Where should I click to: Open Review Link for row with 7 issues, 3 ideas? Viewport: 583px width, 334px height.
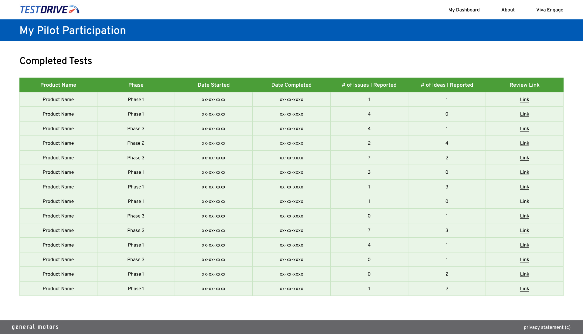pos(524,230)
